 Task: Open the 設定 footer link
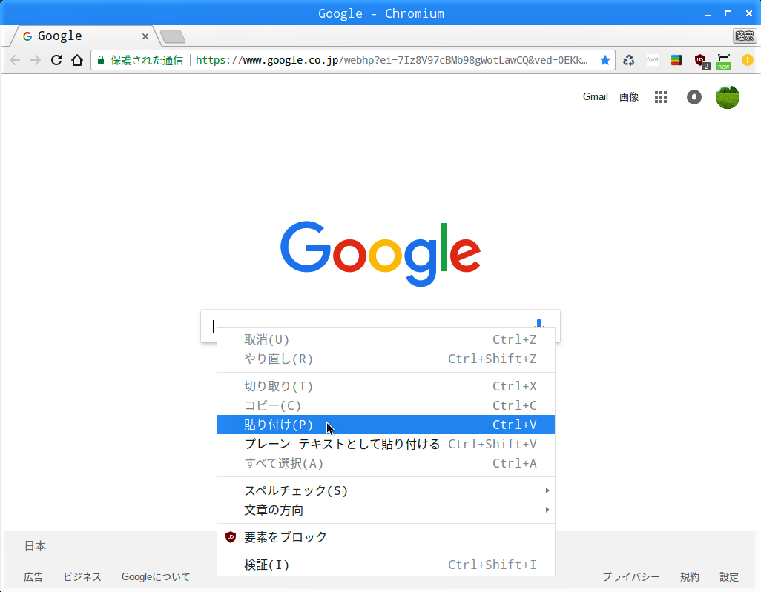pos(729,577)
